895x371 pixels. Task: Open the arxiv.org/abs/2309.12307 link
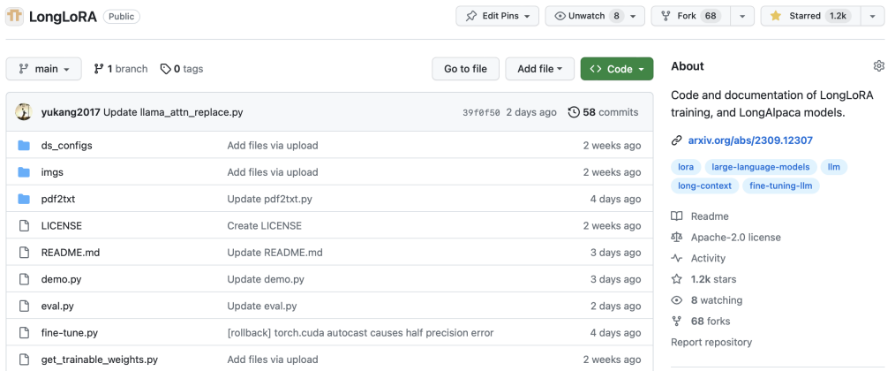point(750,140)
